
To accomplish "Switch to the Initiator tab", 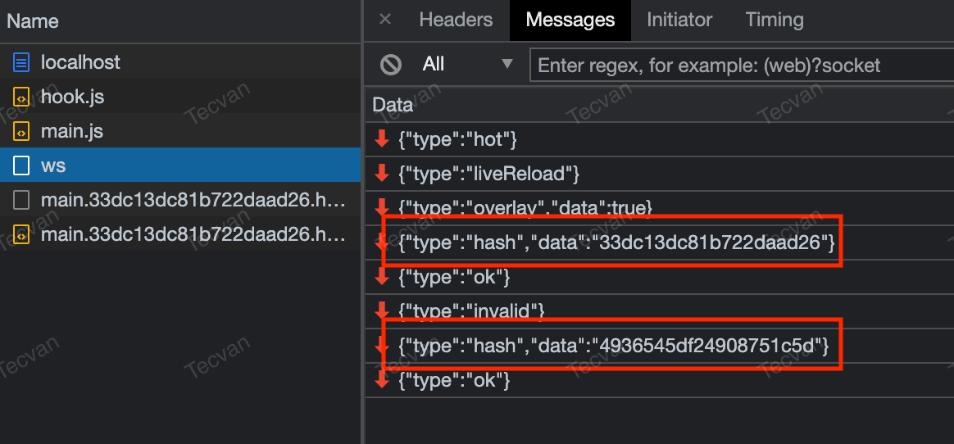I will point(679,20).
